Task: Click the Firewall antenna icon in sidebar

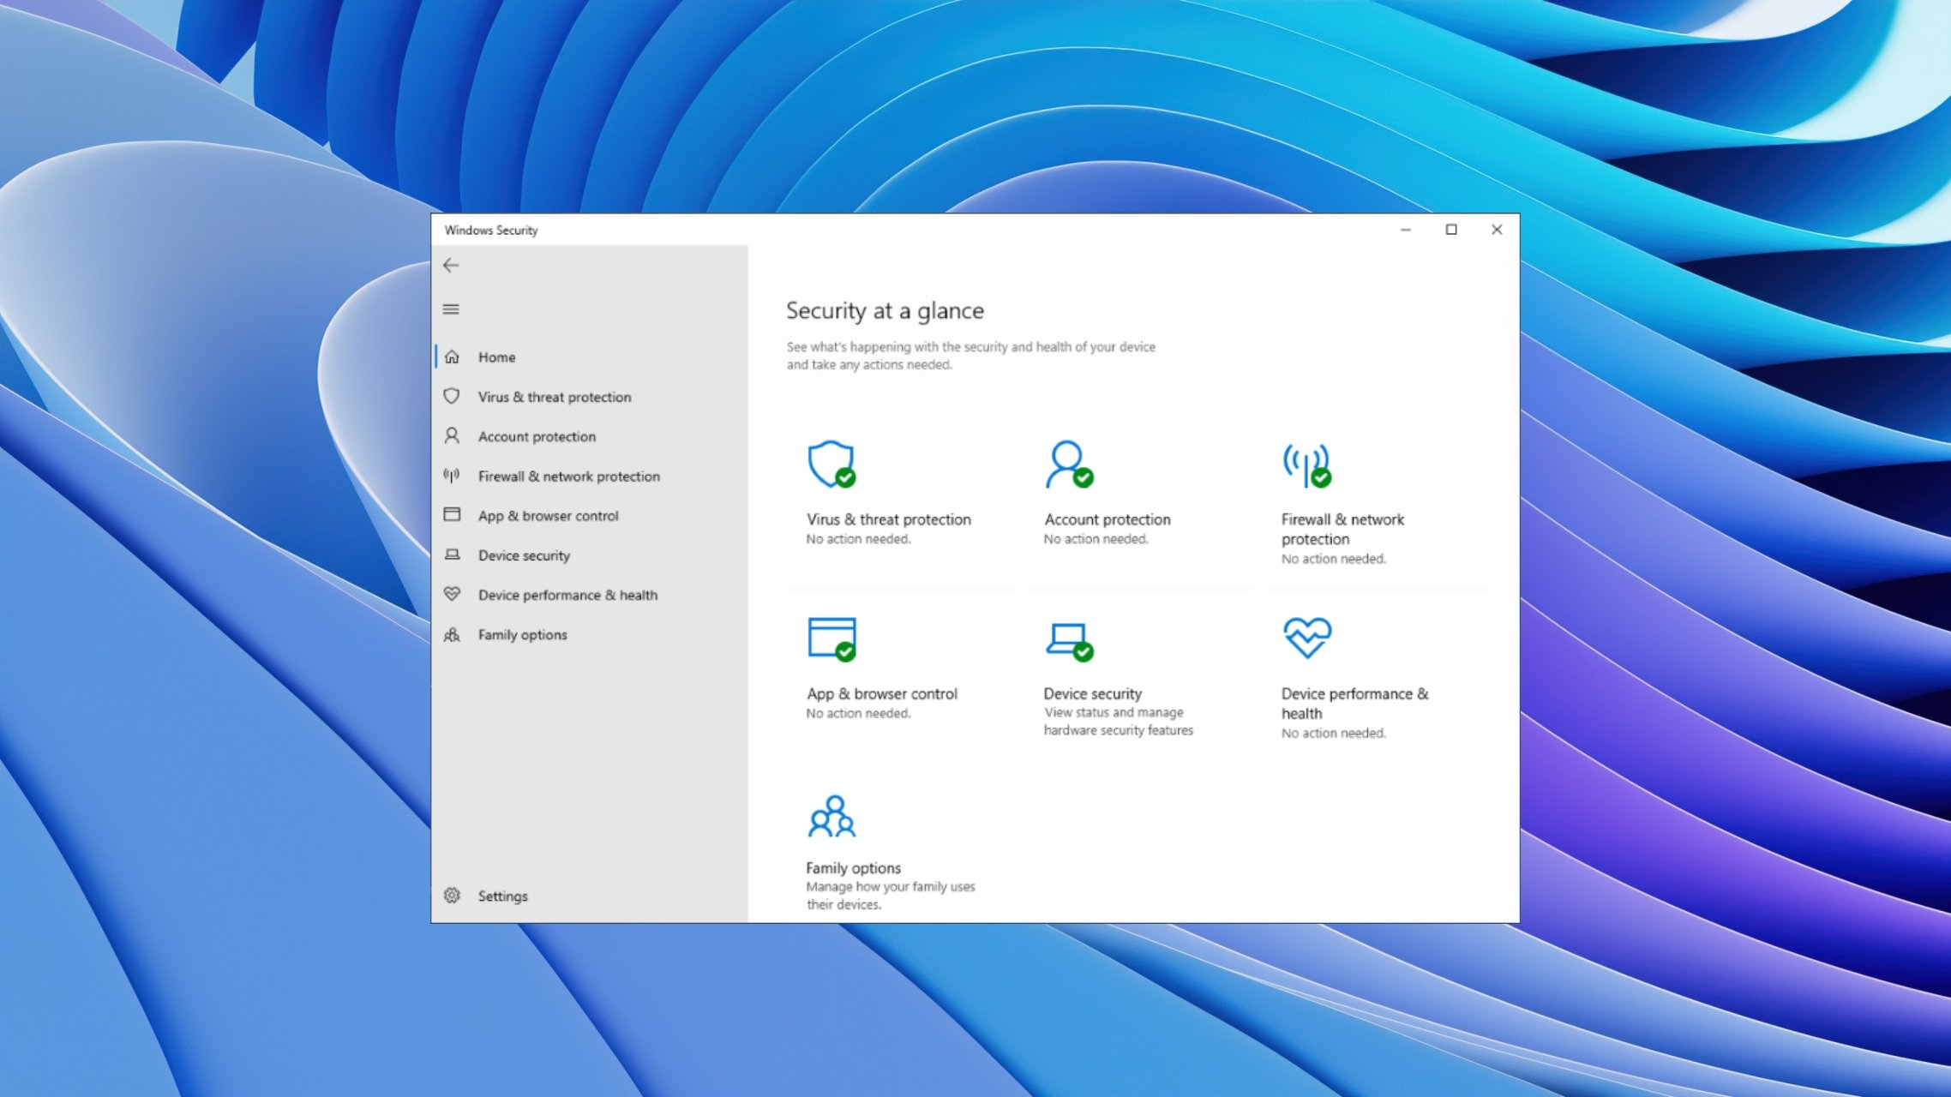Action: 452,475
